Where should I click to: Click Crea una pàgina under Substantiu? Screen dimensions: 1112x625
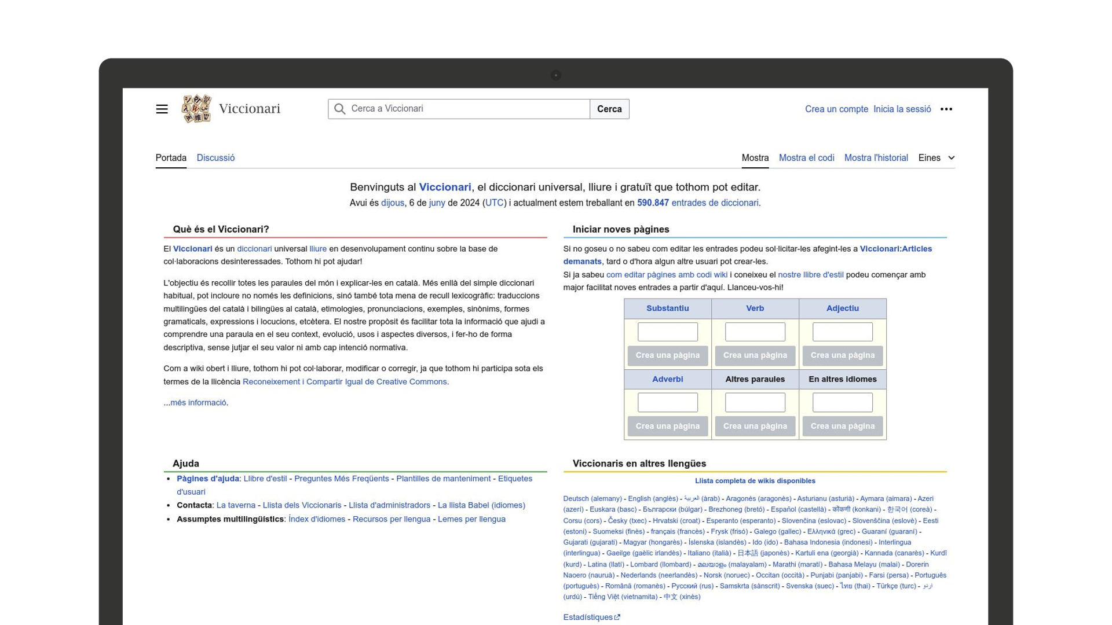pos(668,355)
